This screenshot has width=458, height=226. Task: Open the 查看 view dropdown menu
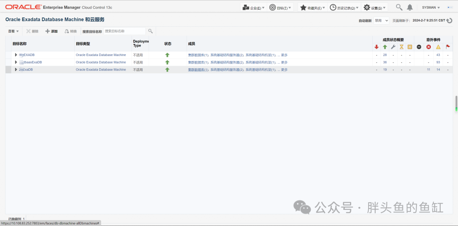click(14, 31)
